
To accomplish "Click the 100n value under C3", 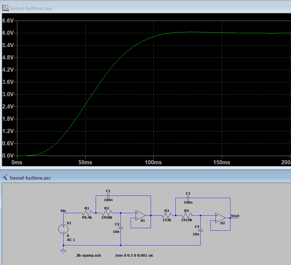I will point(188,203).
